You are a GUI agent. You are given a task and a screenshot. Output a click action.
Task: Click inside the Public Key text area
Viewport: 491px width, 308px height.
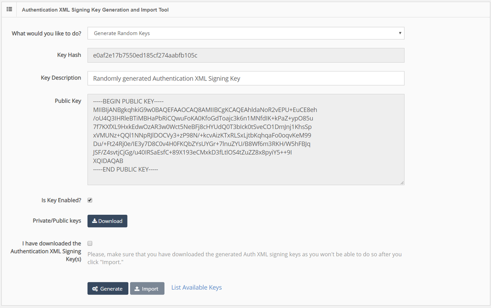pos(246,139)
